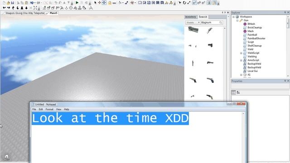Switch to the Place5 tab
Viewport: 290px width, 163px height.
[53, 13]
